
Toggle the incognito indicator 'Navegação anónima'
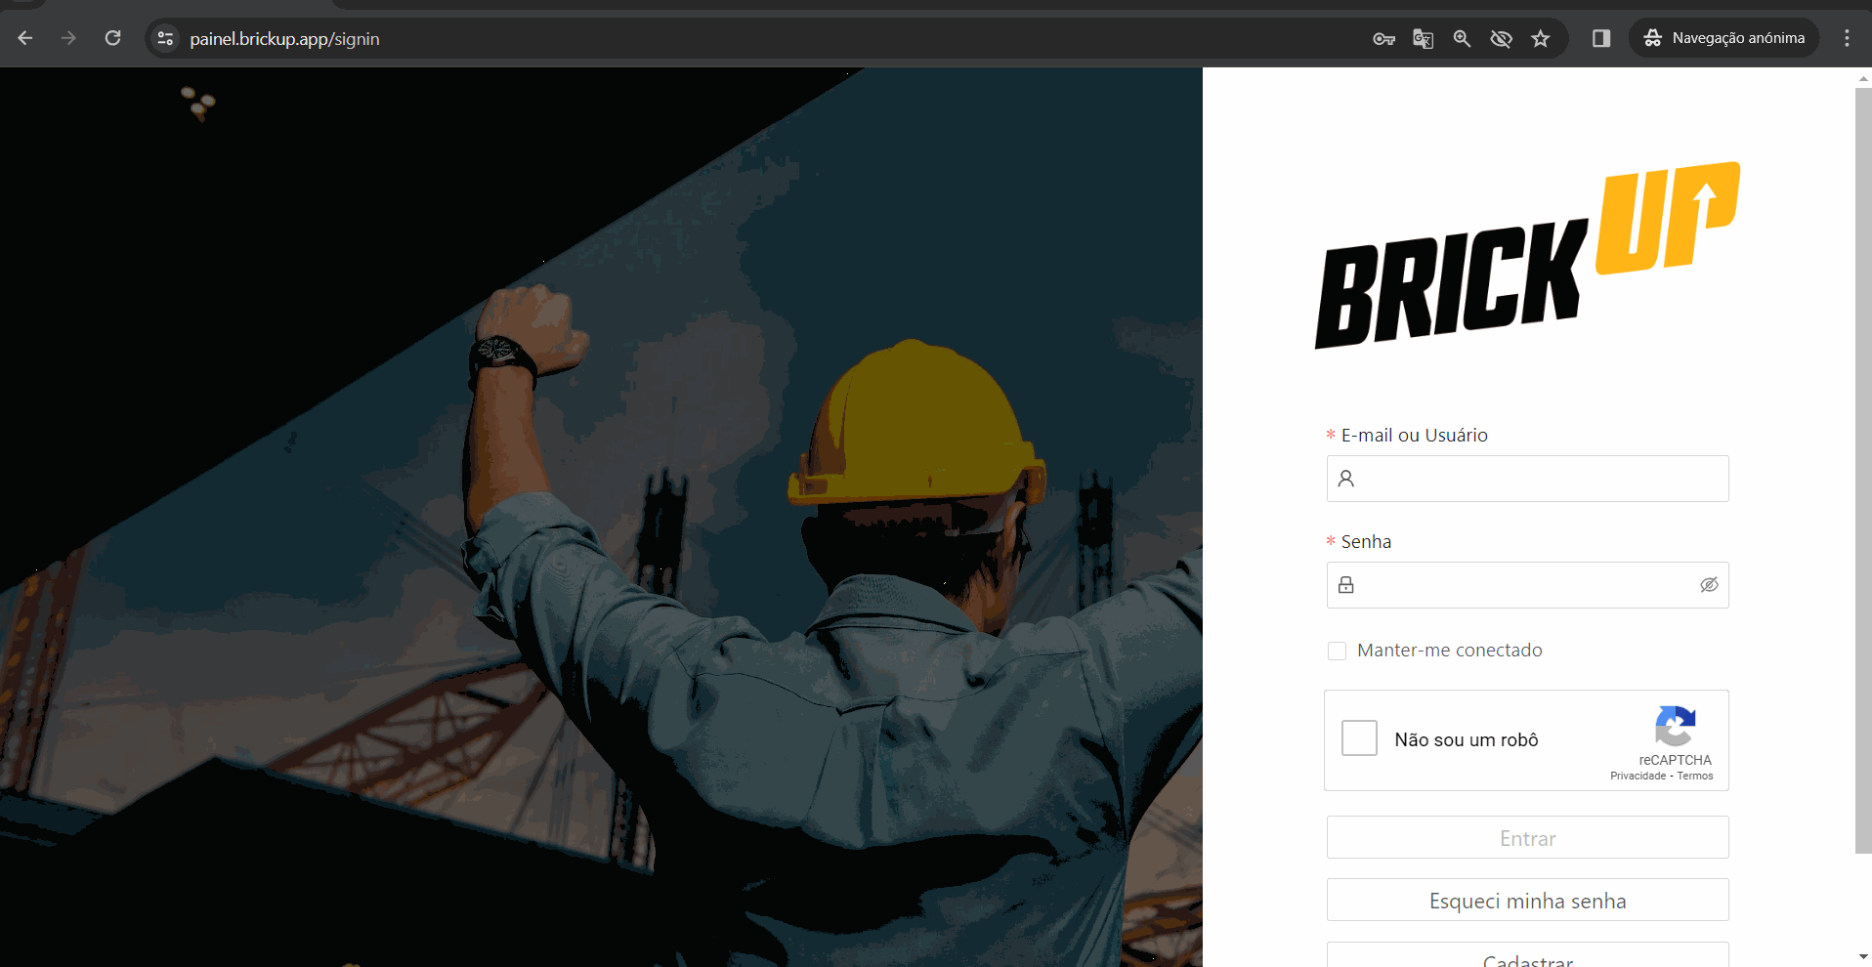[x=1723, y=38]
